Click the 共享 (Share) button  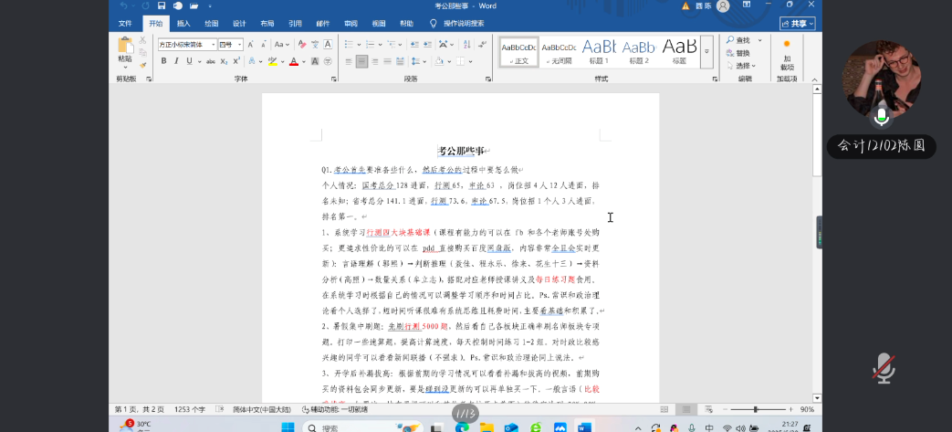point(797,23)
